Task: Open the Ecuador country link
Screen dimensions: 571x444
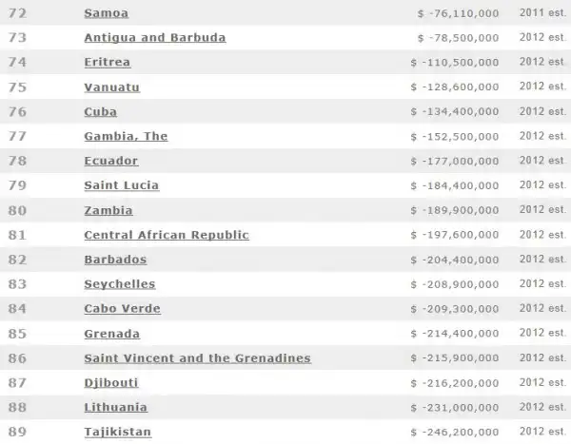Action: [x=110, y=161]
